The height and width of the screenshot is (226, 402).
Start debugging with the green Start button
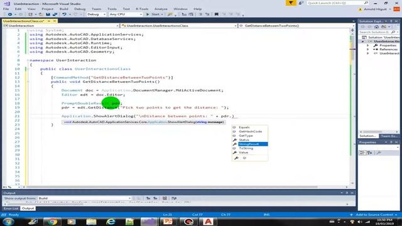153,14
